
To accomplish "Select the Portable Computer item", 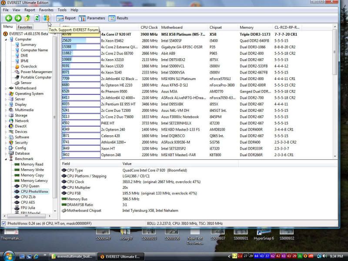I will [36, 77].
